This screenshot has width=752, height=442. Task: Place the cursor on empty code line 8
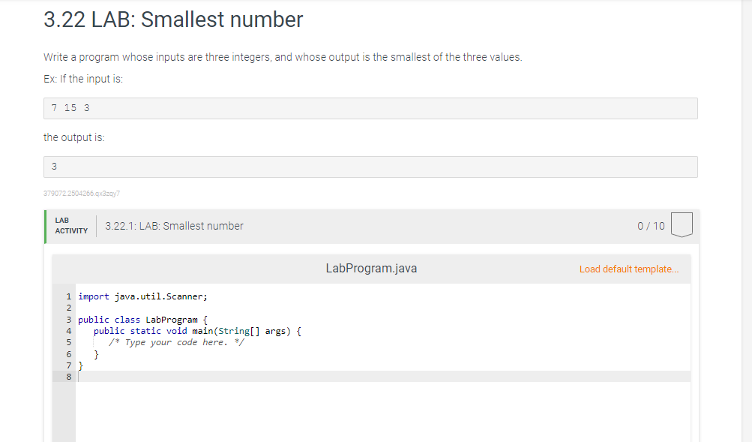coord(382,377)
